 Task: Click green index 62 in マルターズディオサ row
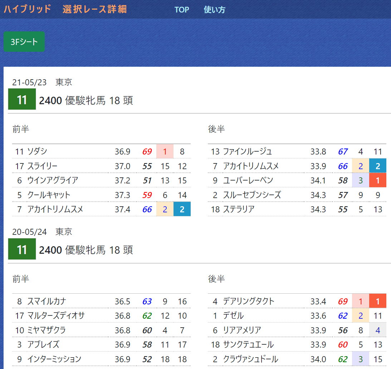[x=147, y=316]
